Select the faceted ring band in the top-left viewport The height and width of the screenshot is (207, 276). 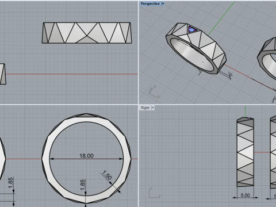87,33
